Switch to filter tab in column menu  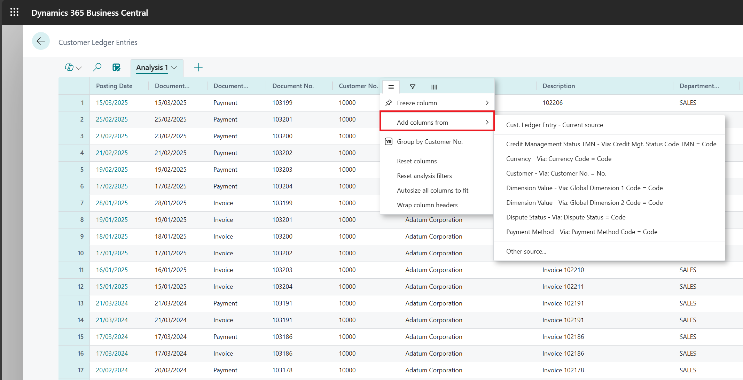pos(413,87)
